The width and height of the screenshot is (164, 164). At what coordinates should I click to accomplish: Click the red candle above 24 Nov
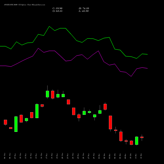tap(74, 111)
